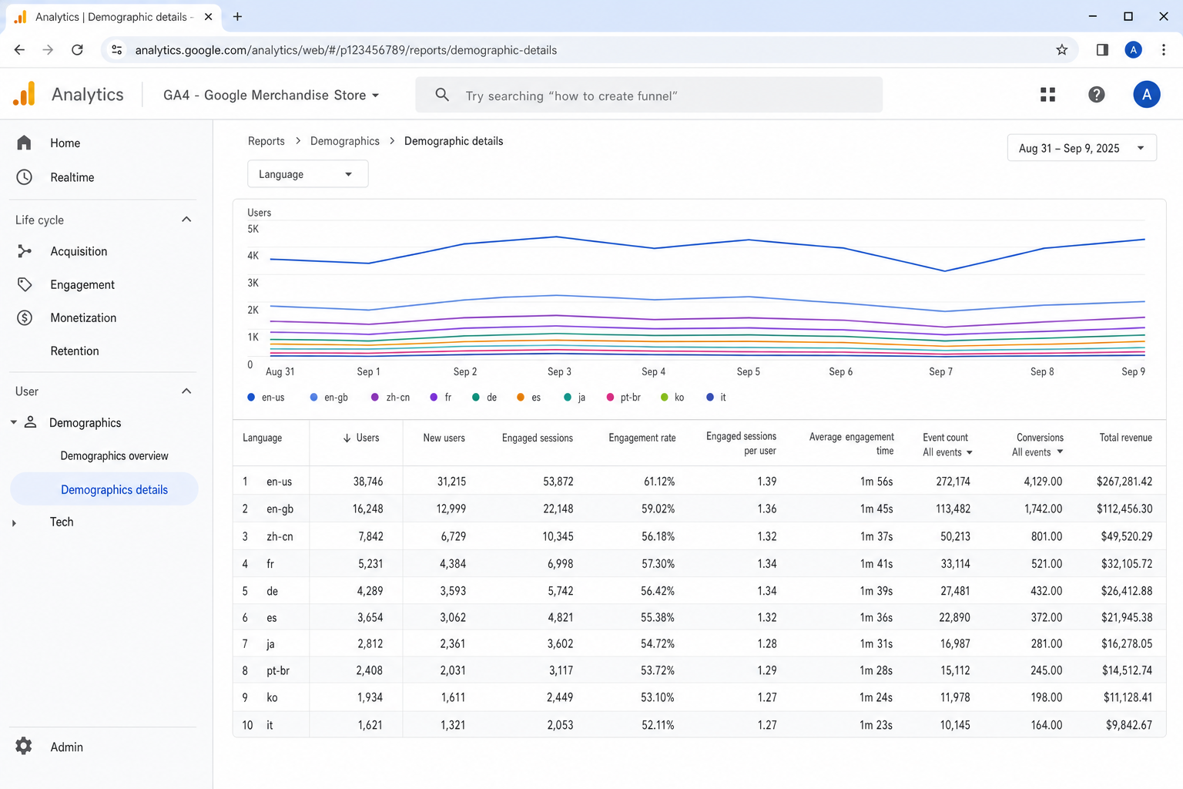The image size is (1183, 789).
Task: Sort by Total revenue column header
Action: tap(1125, 438)
